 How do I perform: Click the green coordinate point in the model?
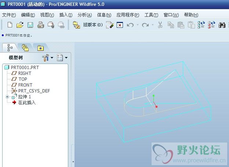tap(153, 96)
